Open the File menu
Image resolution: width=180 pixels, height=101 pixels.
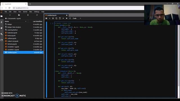(x=6, y=12)
